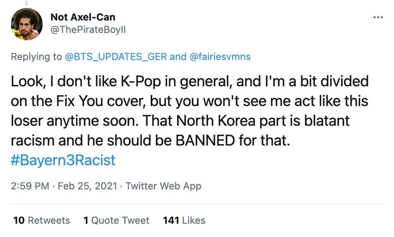Click the @ThePirateBoyII handle
The height and width of the screenshot is (237, 394).
[x=88, y=30]
